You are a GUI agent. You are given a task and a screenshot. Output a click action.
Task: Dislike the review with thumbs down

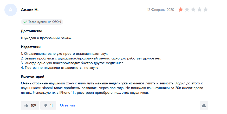pos(46,105)
